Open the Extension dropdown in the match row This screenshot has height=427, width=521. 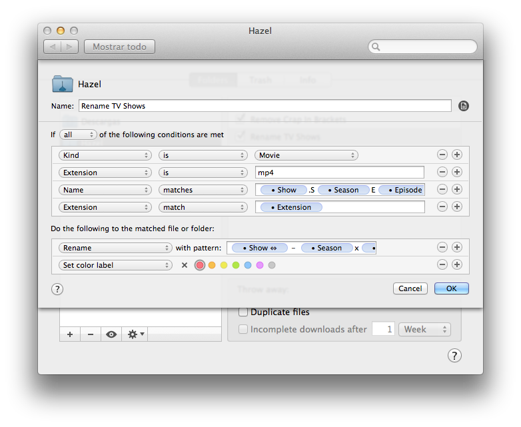(105, 207)
